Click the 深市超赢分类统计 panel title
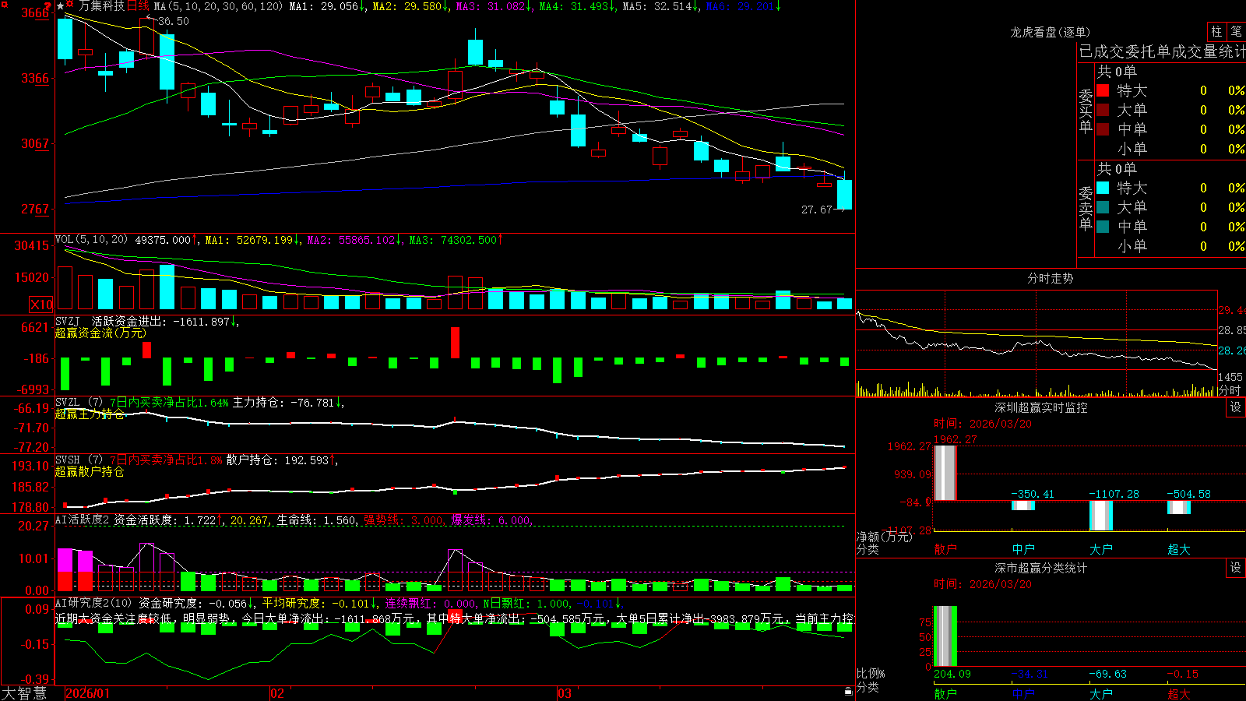 pyautogui.click(x=1041, y=568)
